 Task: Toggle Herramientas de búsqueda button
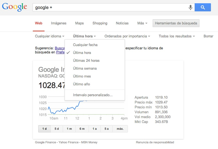pyautogui.click(x=176, y=23)
